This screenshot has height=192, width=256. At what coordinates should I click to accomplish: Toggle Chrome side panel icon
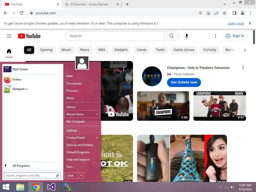pos(234,13)
